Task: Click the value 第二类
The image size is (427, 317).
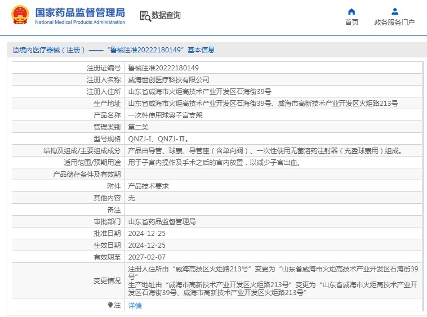Action: click(x=139, y=127)
